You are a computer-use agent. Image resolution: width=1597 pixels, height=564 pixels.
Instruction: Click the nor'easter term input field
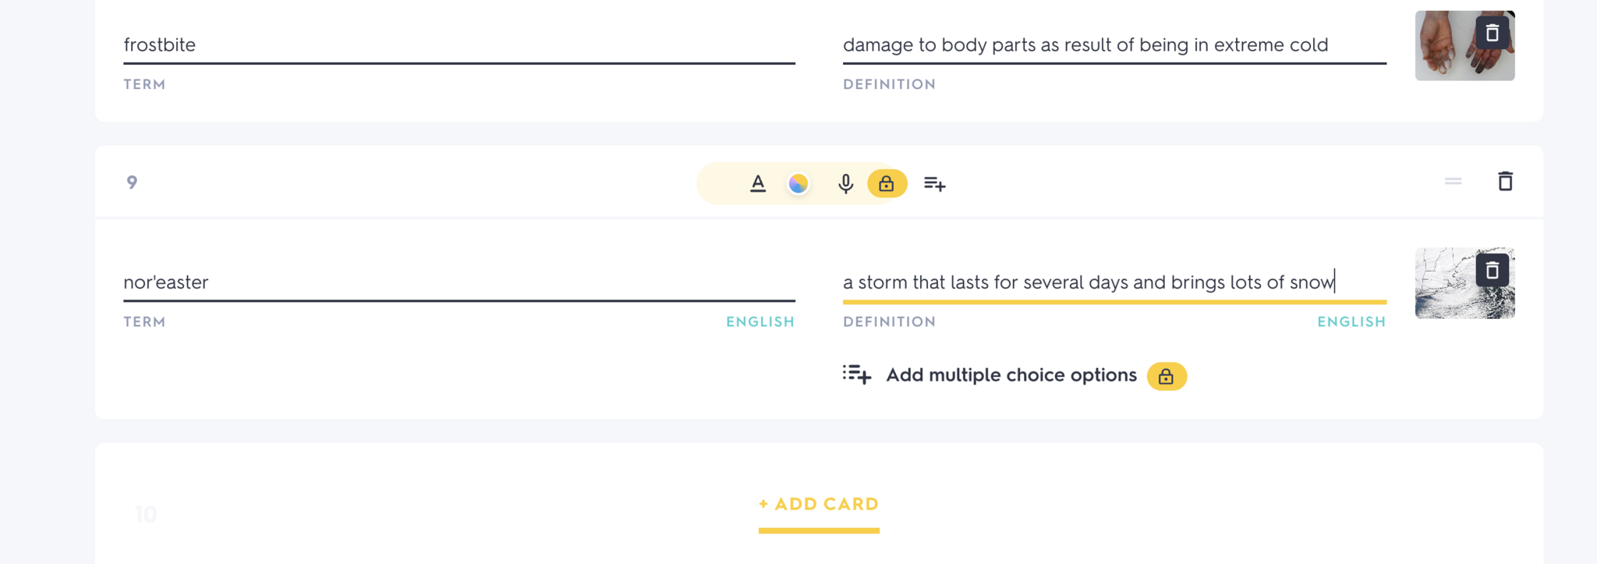click(459, 282)
